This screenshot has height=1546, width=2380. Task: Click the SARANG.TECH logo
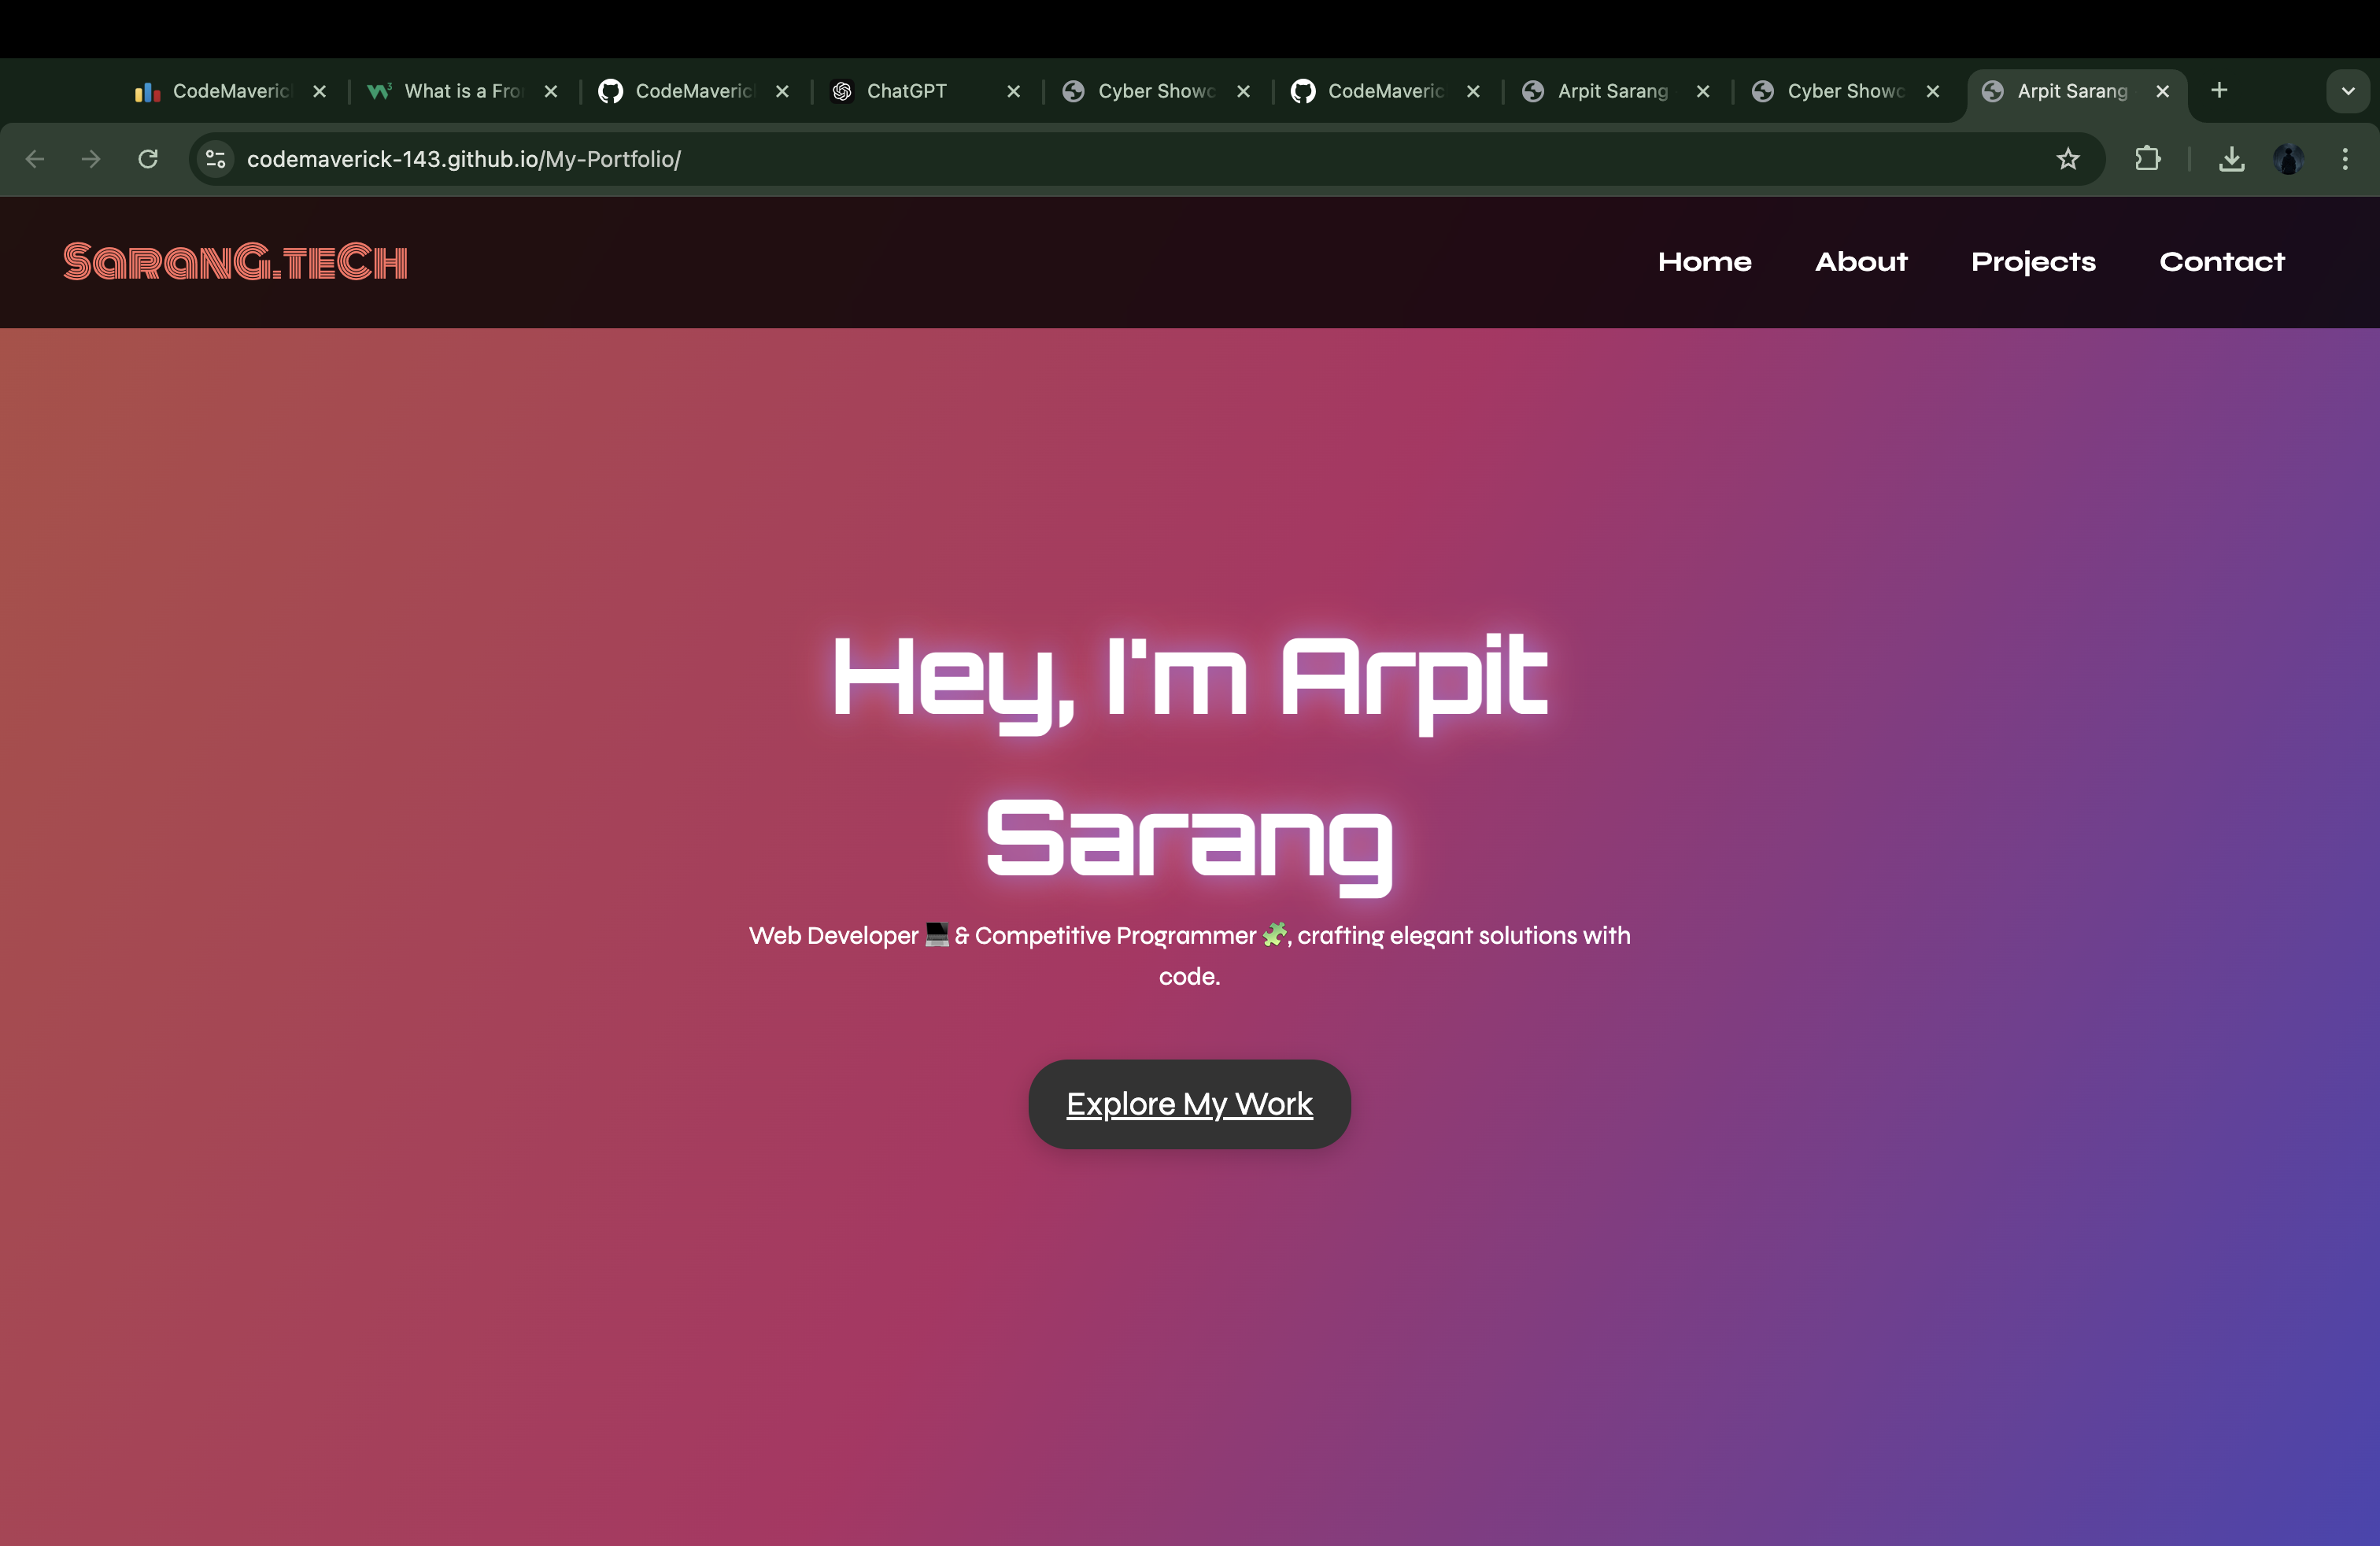[235, 262]
